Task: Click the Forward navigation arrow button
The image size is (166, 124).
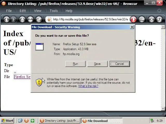Action: [13, 20]
